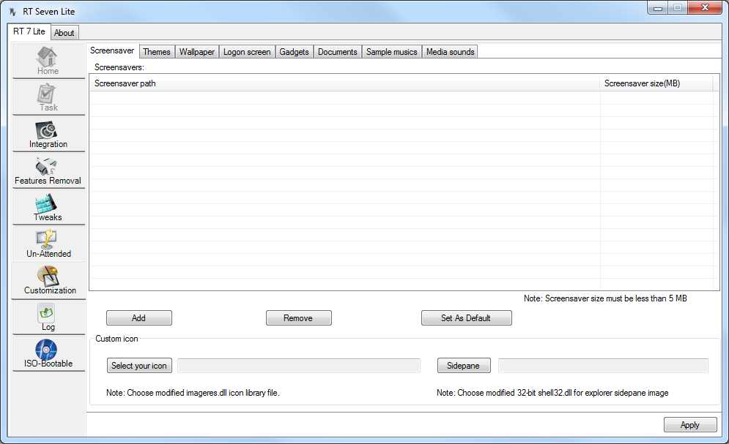Click the Select your icon button
Screen dimensions: 729x444
[x=139, y=366]
